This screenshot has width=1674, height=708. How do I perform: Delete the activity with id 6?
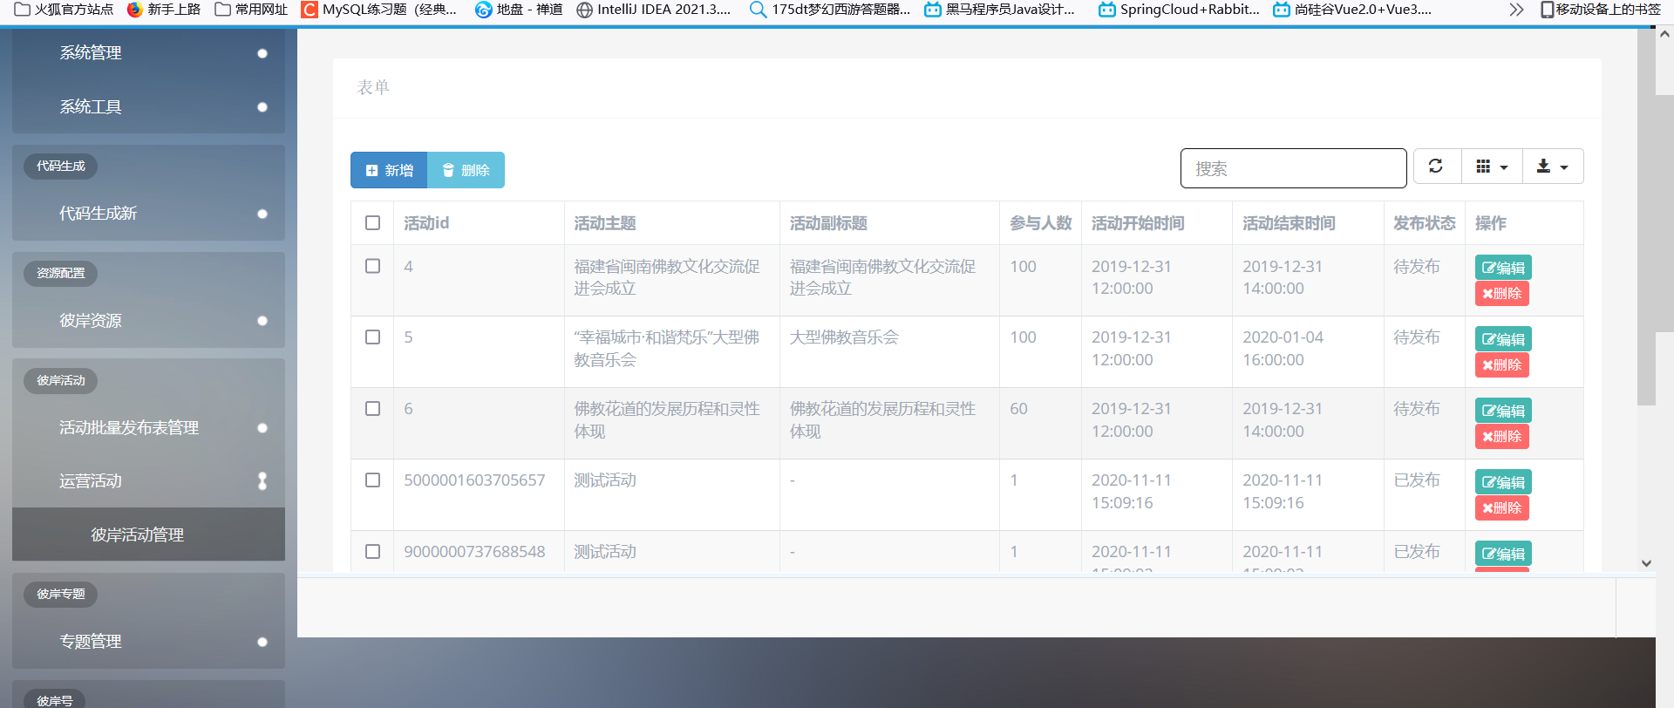[1501, 436]
